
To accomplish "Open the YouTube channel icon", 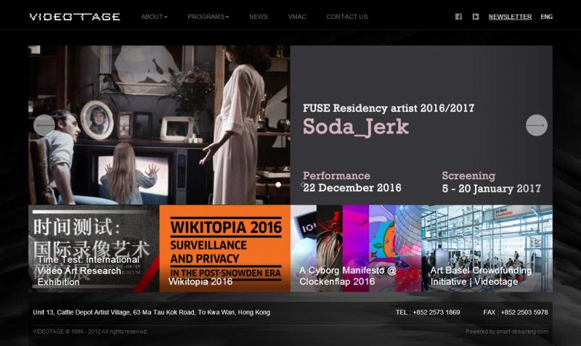I will [476, 17].
